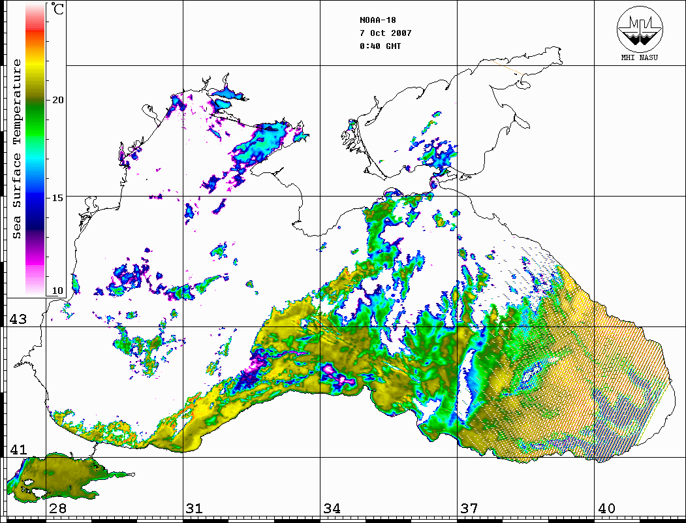The width and height of the screenshot is (686, 523).
Task: Click the latitude 43 grid label
Action: coord(17,319)
